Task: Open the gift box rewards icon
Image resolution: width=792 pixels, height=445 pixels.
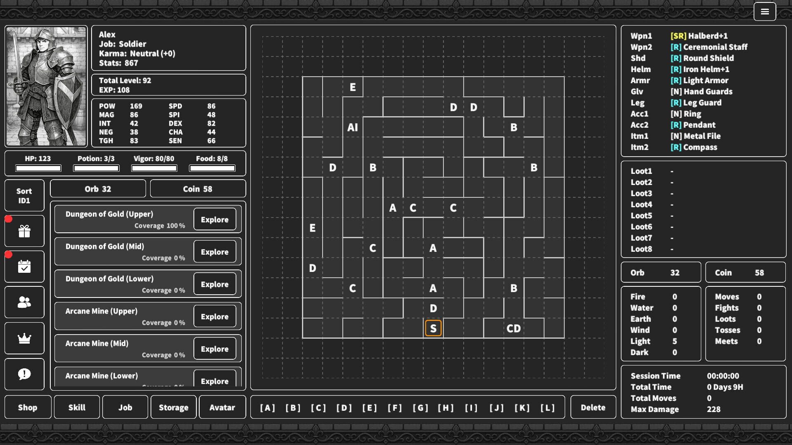Action: pyautogui.click(x=24, y=231)
